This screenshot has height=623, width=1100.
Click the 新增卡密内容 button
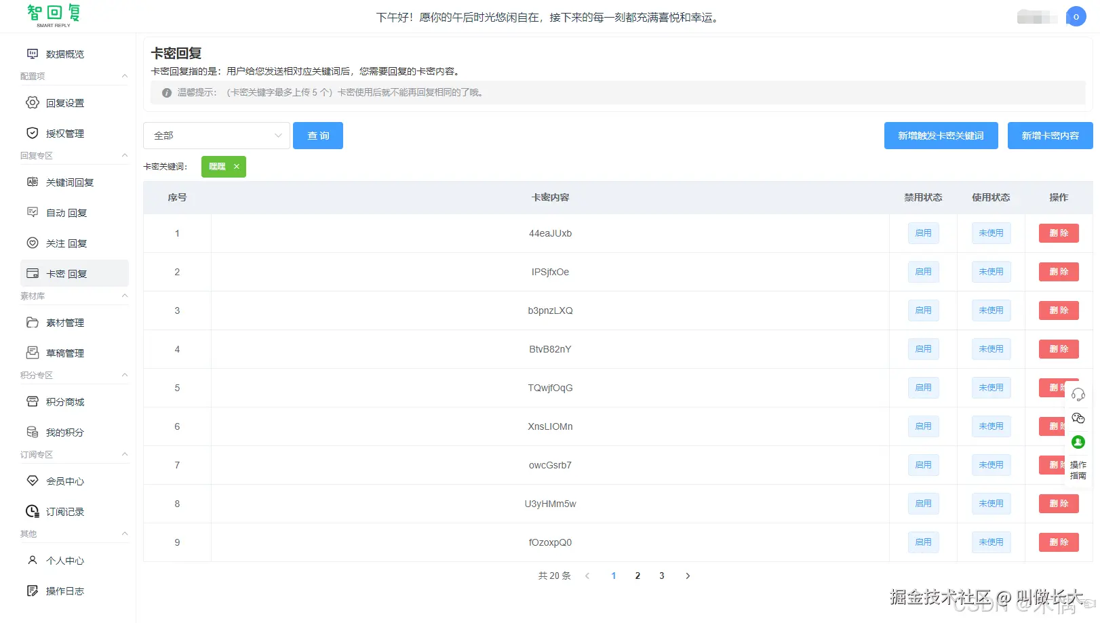click(x=1049, y=135)
